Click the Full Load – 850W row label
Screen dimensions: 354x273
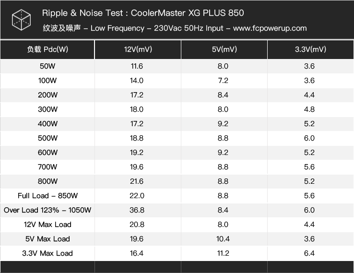click(x=47, y=196)
